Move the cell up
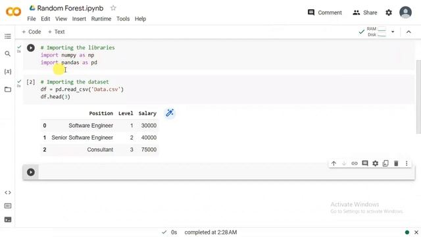Viewport: 421px width, 237px height. [334, 163]
